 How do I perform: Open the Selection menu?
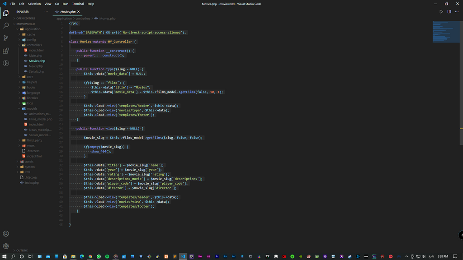tap(34, 4)
